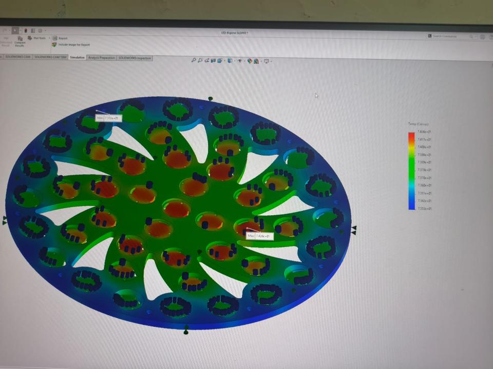Click the Section View icon
Viewport: 493px width, 369px height.
coord(213,60)
